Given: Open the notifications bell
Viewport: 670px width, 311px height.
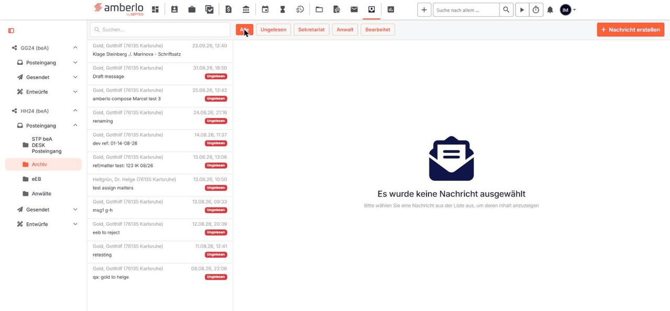Looking at the screenshot, I should pos(550,9).
